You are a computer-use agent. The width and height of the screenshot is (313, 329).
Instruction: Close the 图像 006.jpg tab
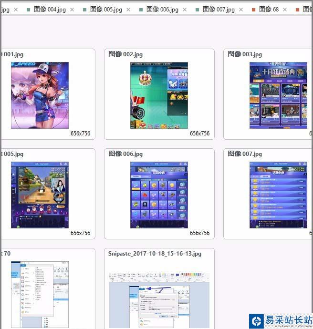tap(185, 10)
